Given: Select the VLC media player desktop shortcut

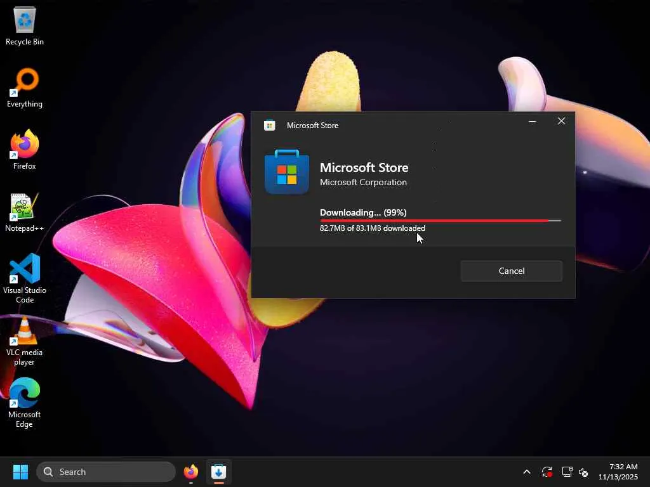Looking at the screenshot, I should click(25, 341).
